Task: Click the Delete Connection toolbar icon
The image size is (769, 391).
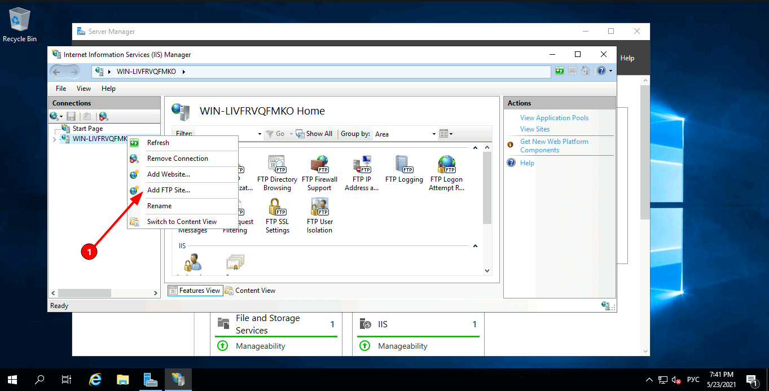Action: tap(103, 116)
